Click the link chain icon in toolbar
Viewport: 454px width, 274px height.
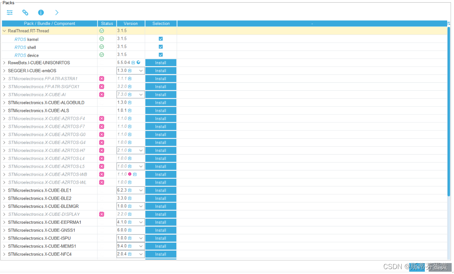[x=25, y=12]
